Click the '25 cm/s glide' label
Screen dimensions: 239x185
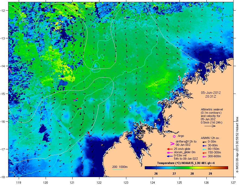coord(182,149)
